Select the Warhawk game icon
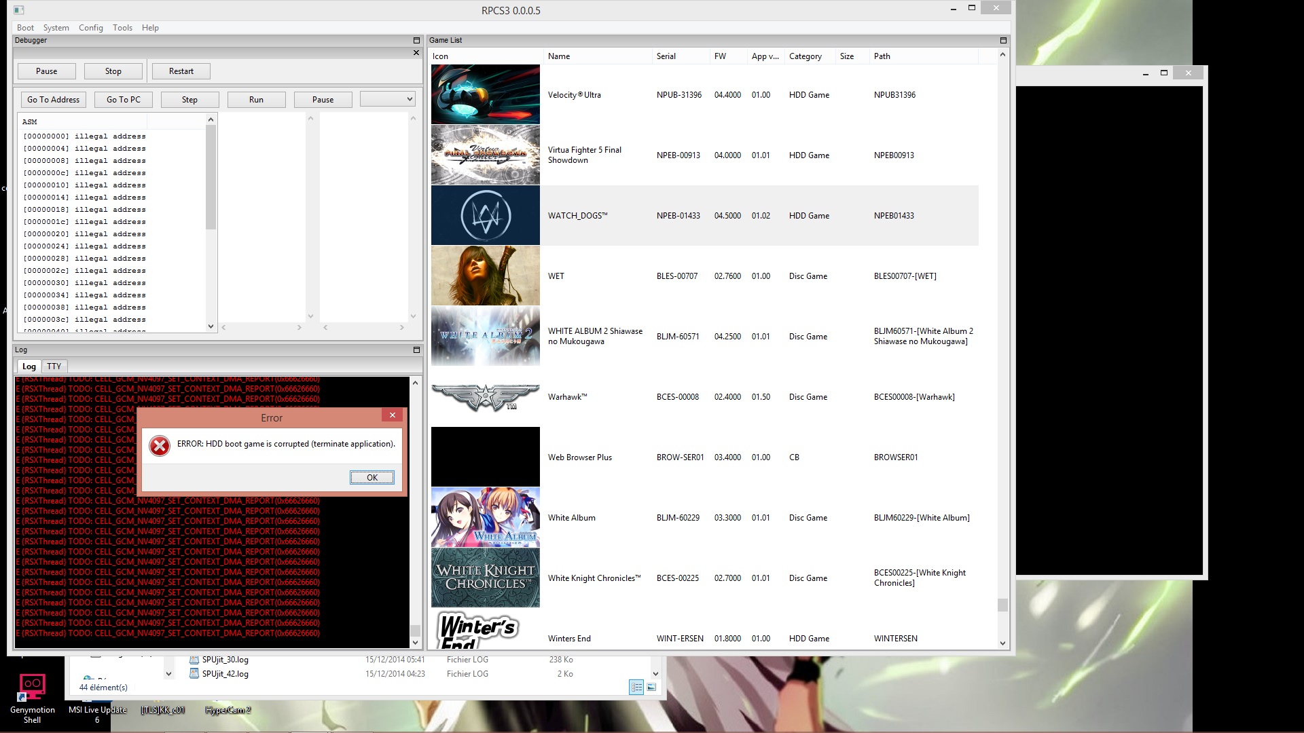Screen dimensions: 1304x733 (486, 396)
